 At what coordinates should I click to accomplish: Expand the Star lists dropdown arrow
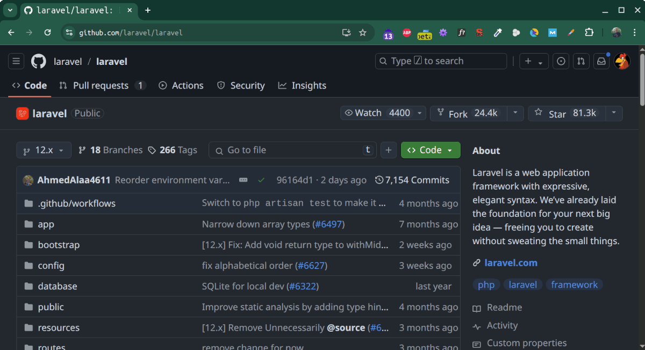click(x=614, y=113)
